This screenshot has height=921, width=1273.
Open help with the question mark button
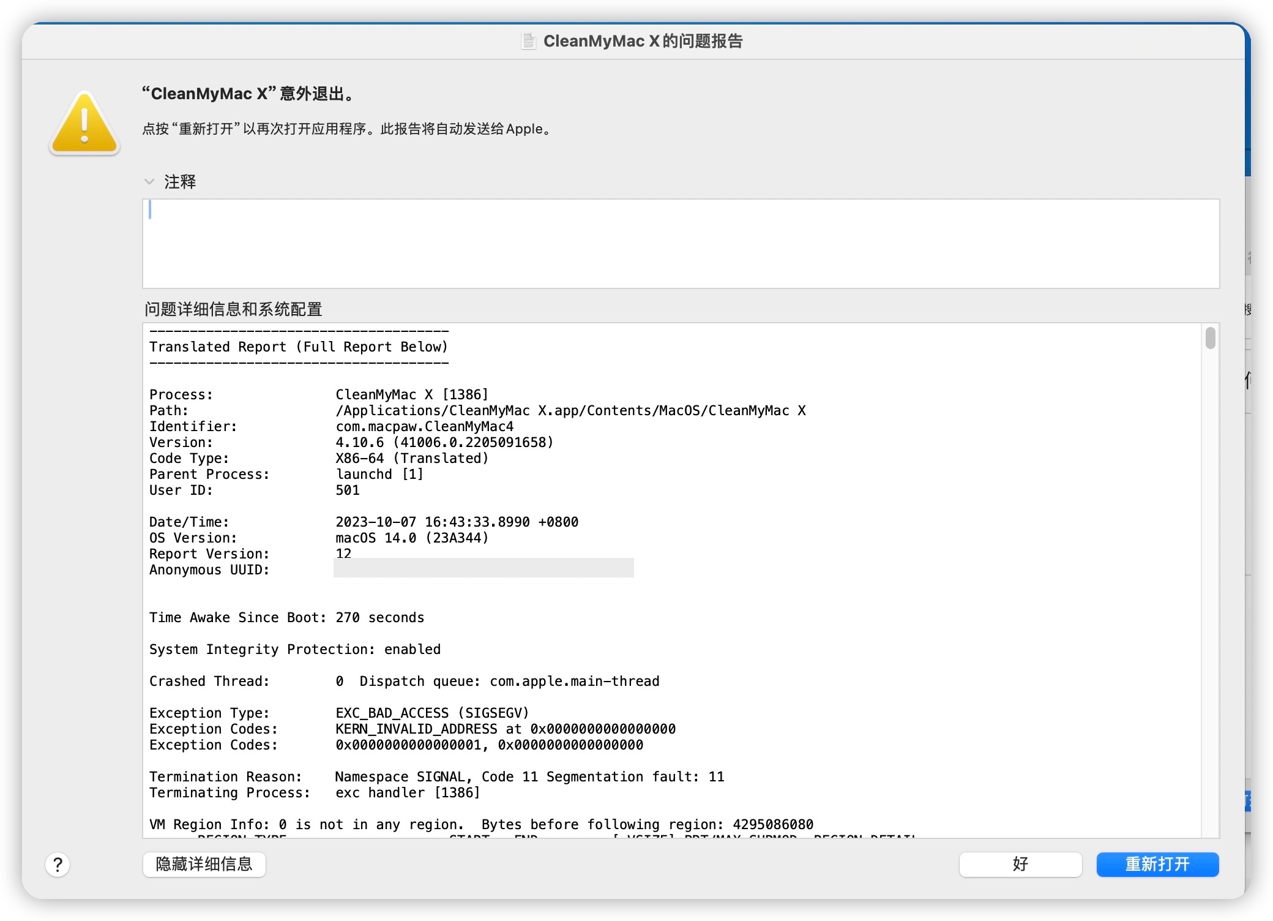coord(58,865)
